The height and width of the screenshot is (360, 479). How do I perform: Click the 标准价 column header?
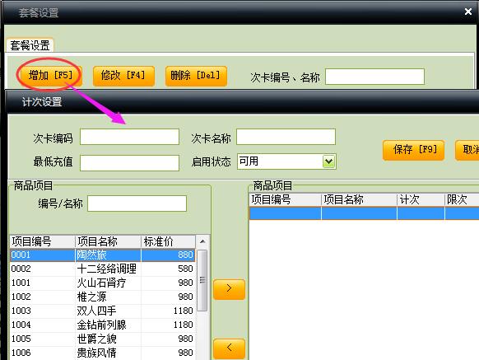[168, 241]
